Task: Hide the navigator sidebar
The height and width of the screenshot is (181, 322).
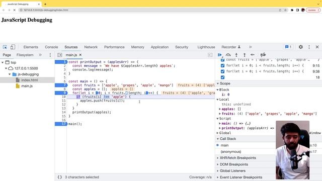Action: 60,55
